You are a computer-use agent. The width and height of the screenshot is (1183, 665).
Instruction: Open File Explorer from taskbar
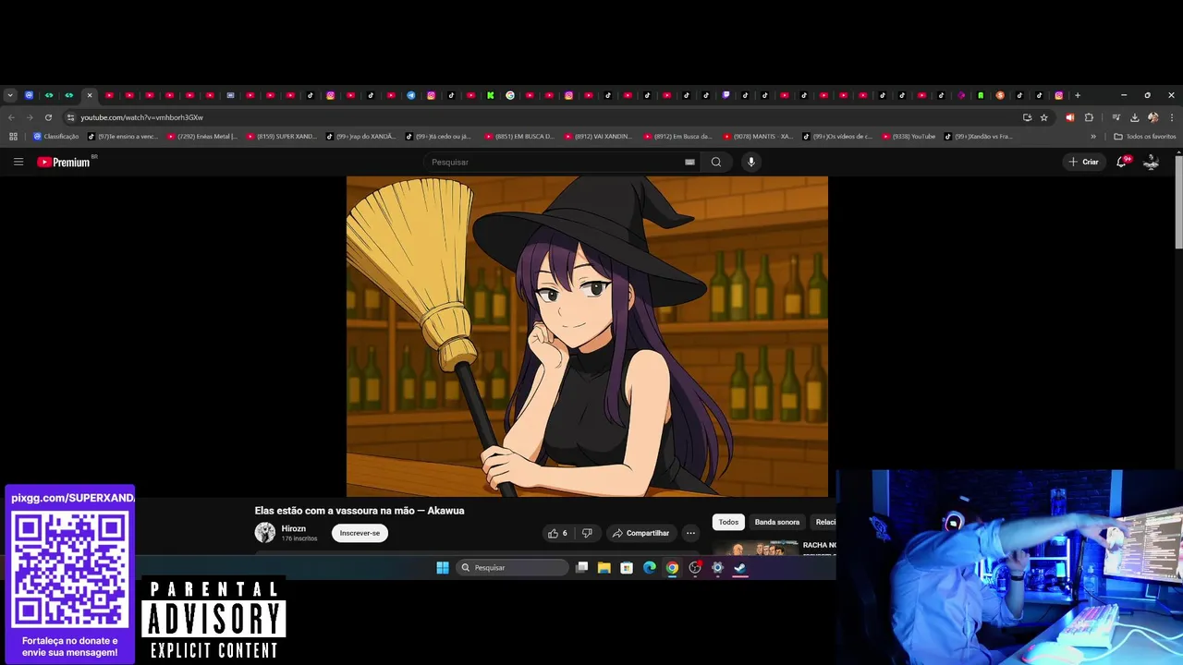pos(604,567)
